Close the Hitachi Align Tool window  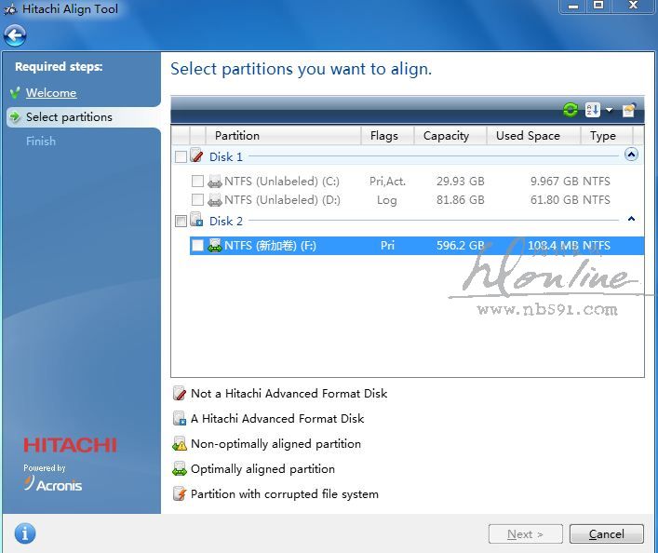633,5
